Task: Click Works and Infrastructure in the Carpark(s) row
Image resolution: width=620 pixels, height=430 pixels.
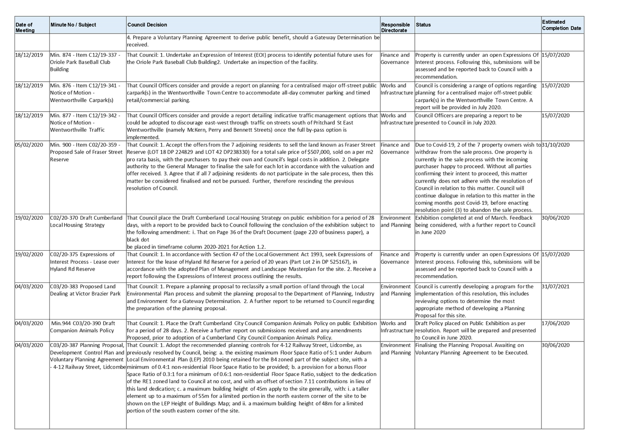Action: point(397,89)
